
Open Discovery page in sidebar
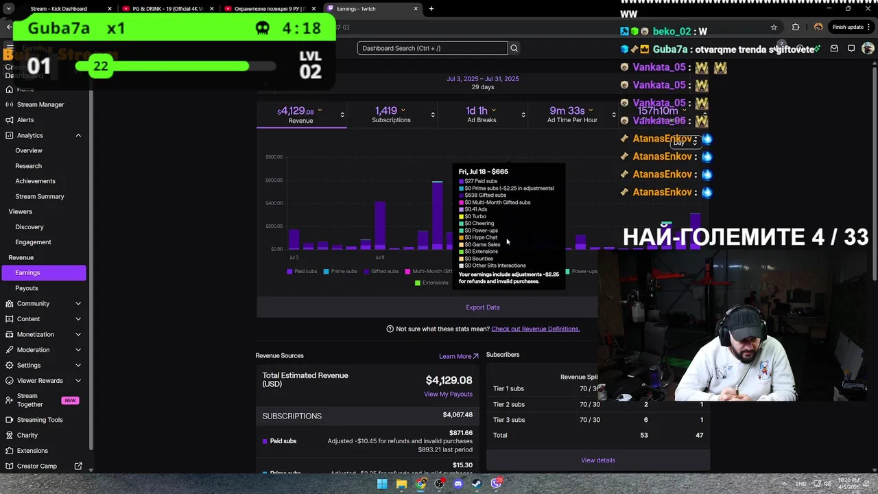29,226
